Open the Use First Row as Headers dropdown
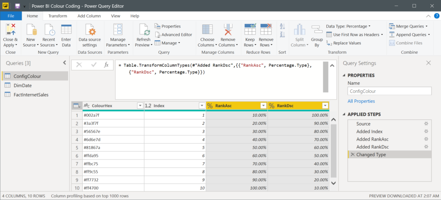 tap(355, 34)
